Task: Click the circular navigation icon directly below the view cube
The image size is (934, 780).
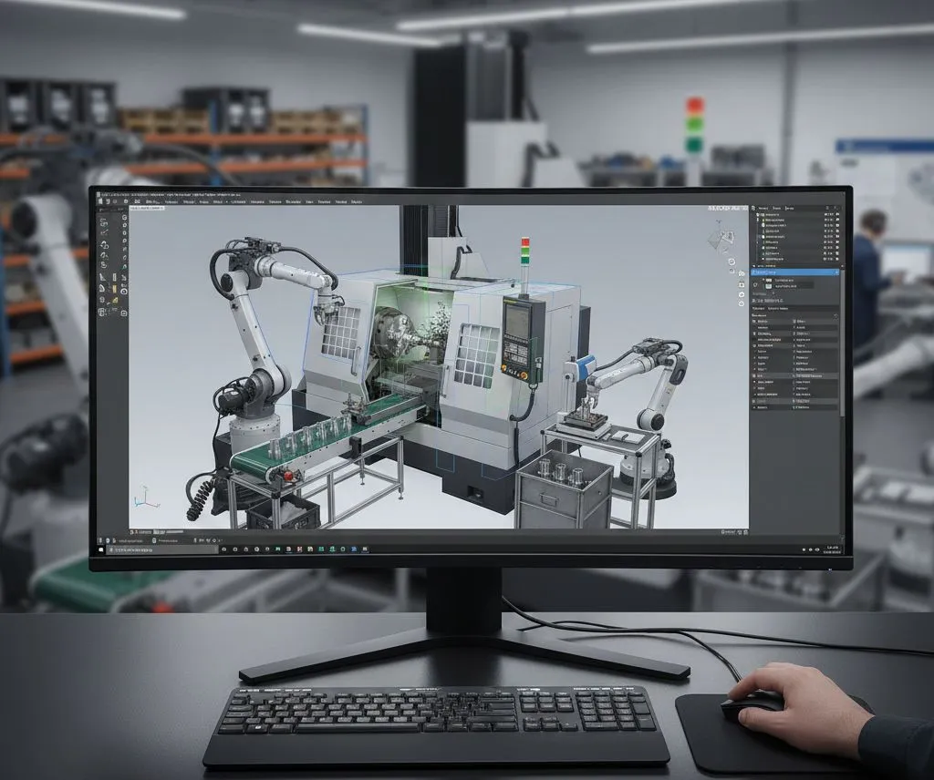Action: tap(731, 262)
